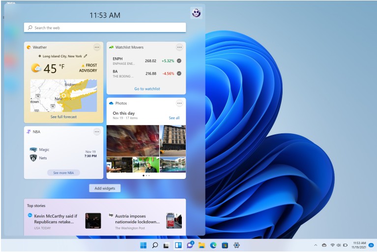Open File Explorer from taskbar
Viewport: 377px width, 252px height.
click(x=202, y=245)
